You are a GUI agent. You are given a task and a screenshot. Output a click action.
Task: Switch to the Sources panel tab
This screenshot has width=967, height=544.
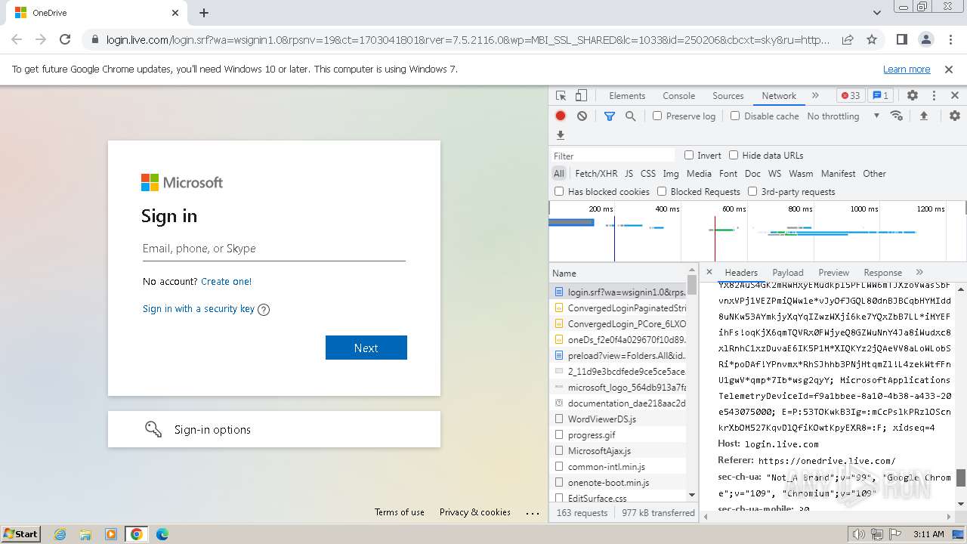pyautogui.click(x=728, y=96)
